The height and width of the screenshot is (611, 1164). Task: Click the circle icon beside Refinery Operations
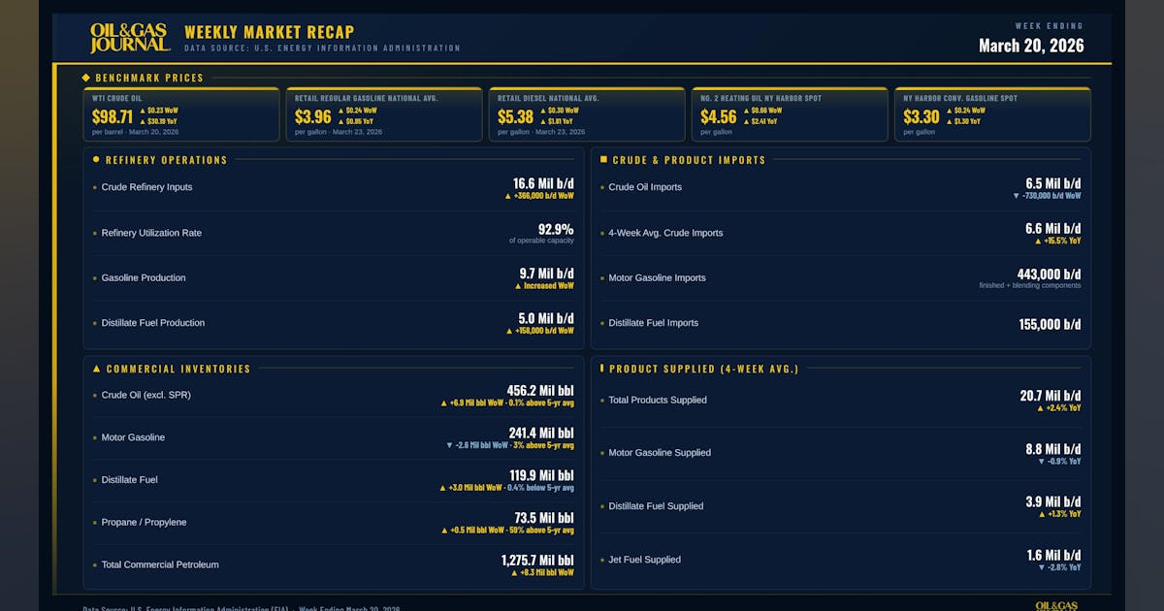96,160
